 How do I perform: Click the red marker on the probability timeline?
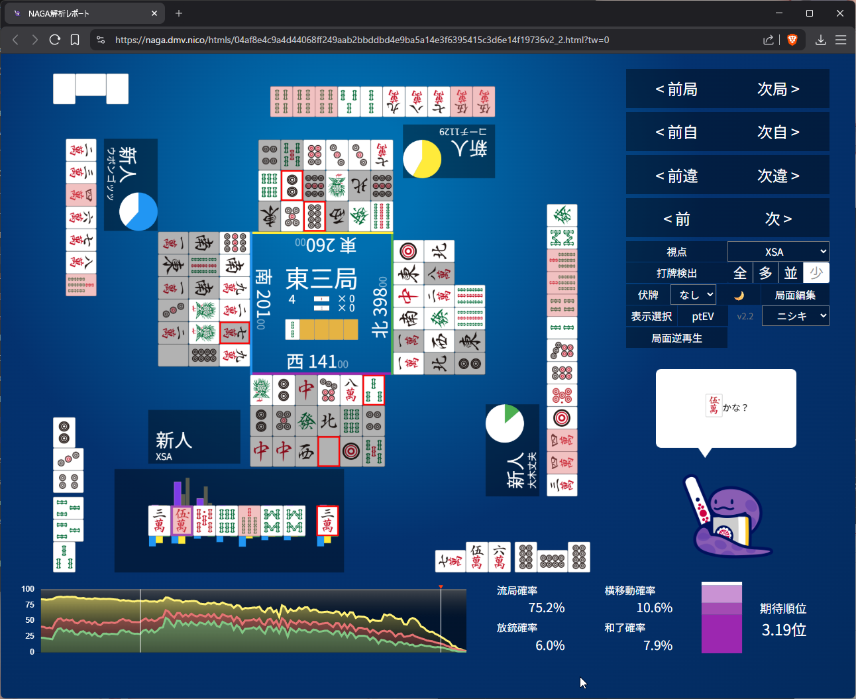441,587
